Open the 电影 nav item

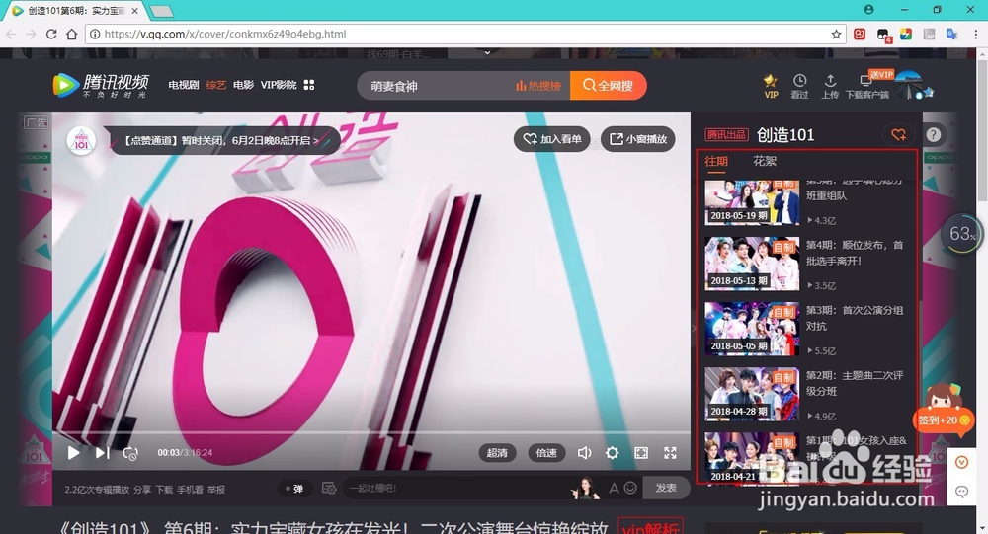point(243,85)
